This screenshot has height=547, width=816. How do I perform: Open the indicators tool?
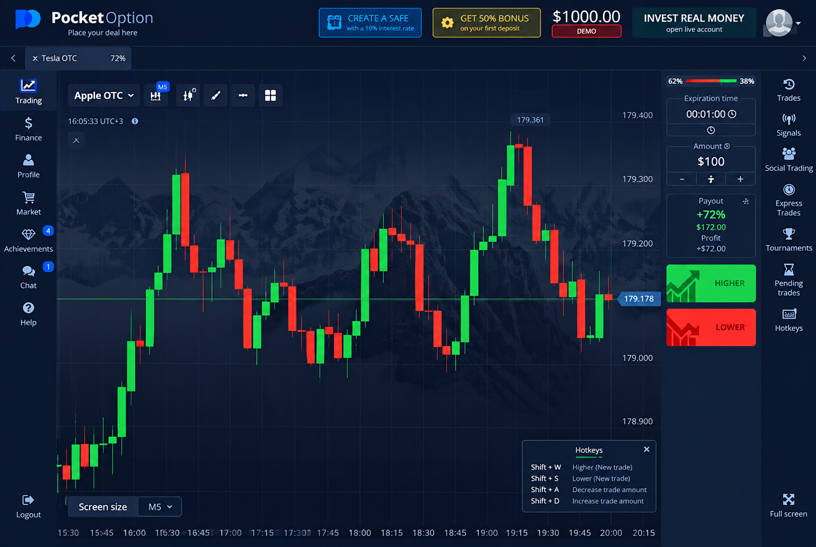click(188, 95)
